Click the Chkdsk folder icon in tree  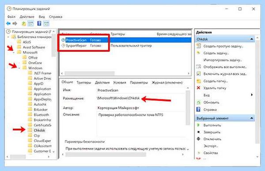(x=30, y=130)
